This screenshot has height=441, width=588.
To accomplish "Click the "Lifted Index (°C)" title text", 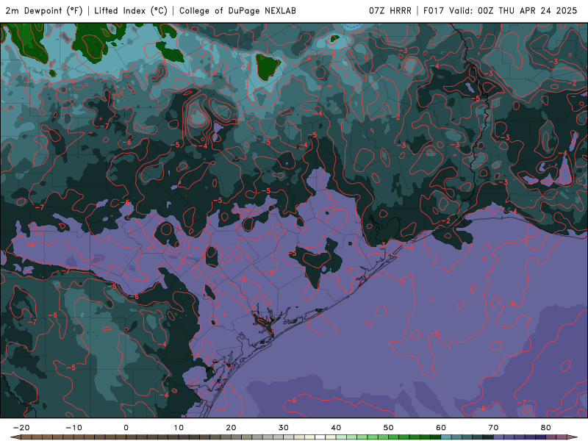I will point(131,11).
